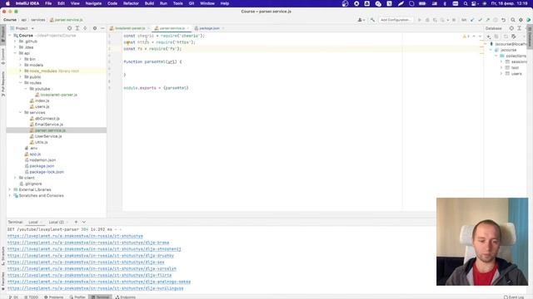Select nodemon.json in project tree
533x299 pixels.
pyautogui.click(x=42, y=160)
